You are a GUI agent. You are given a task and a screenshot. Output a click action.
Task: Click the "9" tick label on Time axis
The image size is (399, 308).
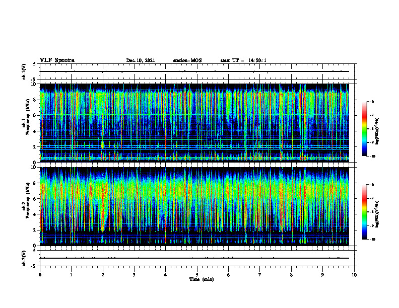(x=322, y=275)
